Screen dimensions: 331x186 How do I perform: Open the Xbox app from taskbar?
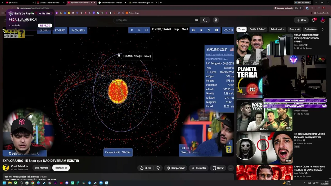coord(16,183)
